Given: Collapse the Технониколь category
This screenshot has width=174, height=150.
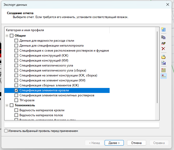Looking at the screenshot, I should pyautogui.click(x=7, y=105).
